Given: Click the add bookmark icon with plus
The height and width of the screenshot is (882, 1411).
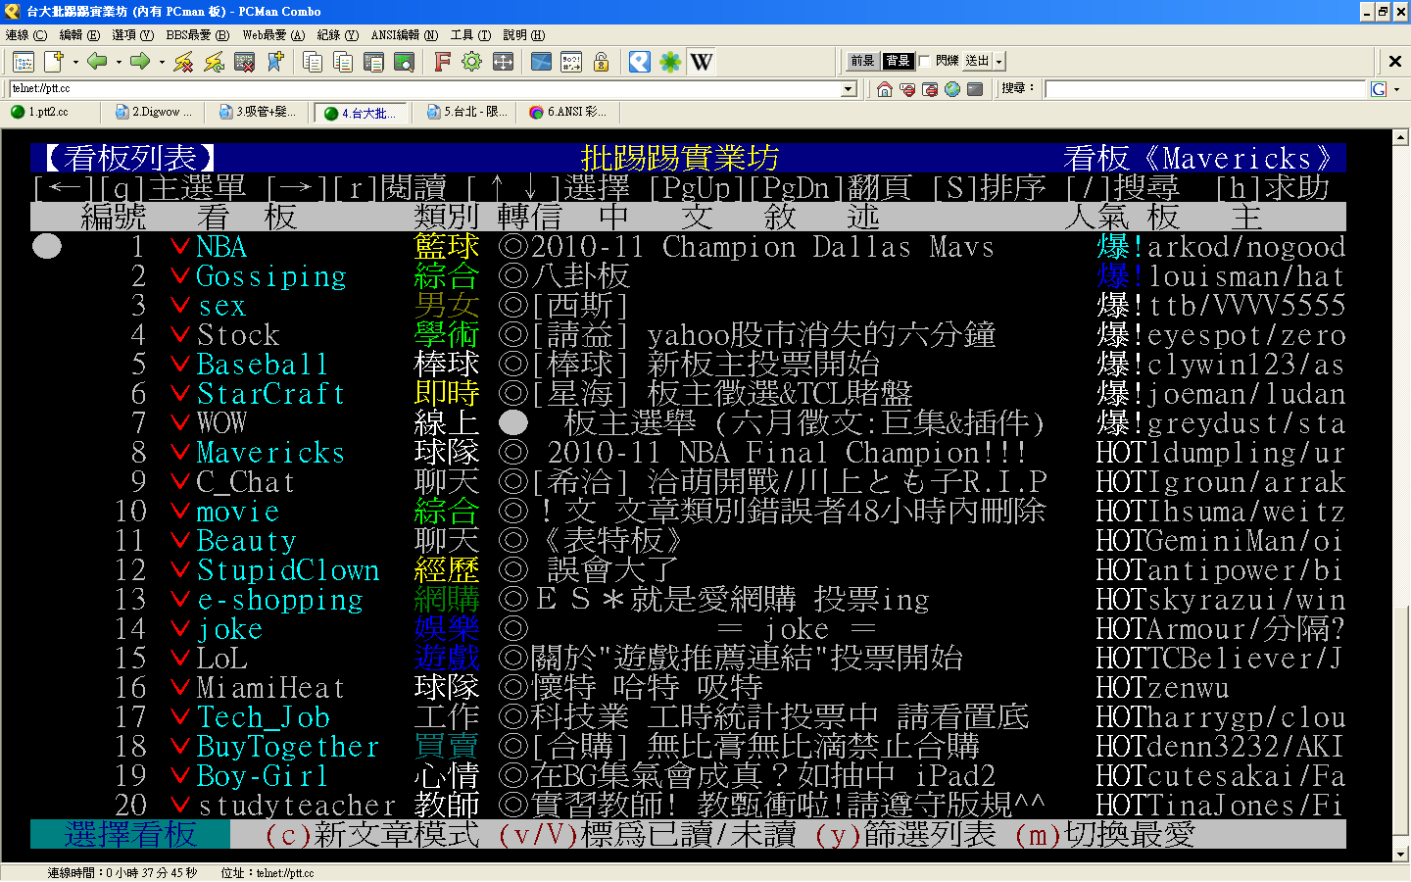Looking at the screenshot, I should coord(275,62).
